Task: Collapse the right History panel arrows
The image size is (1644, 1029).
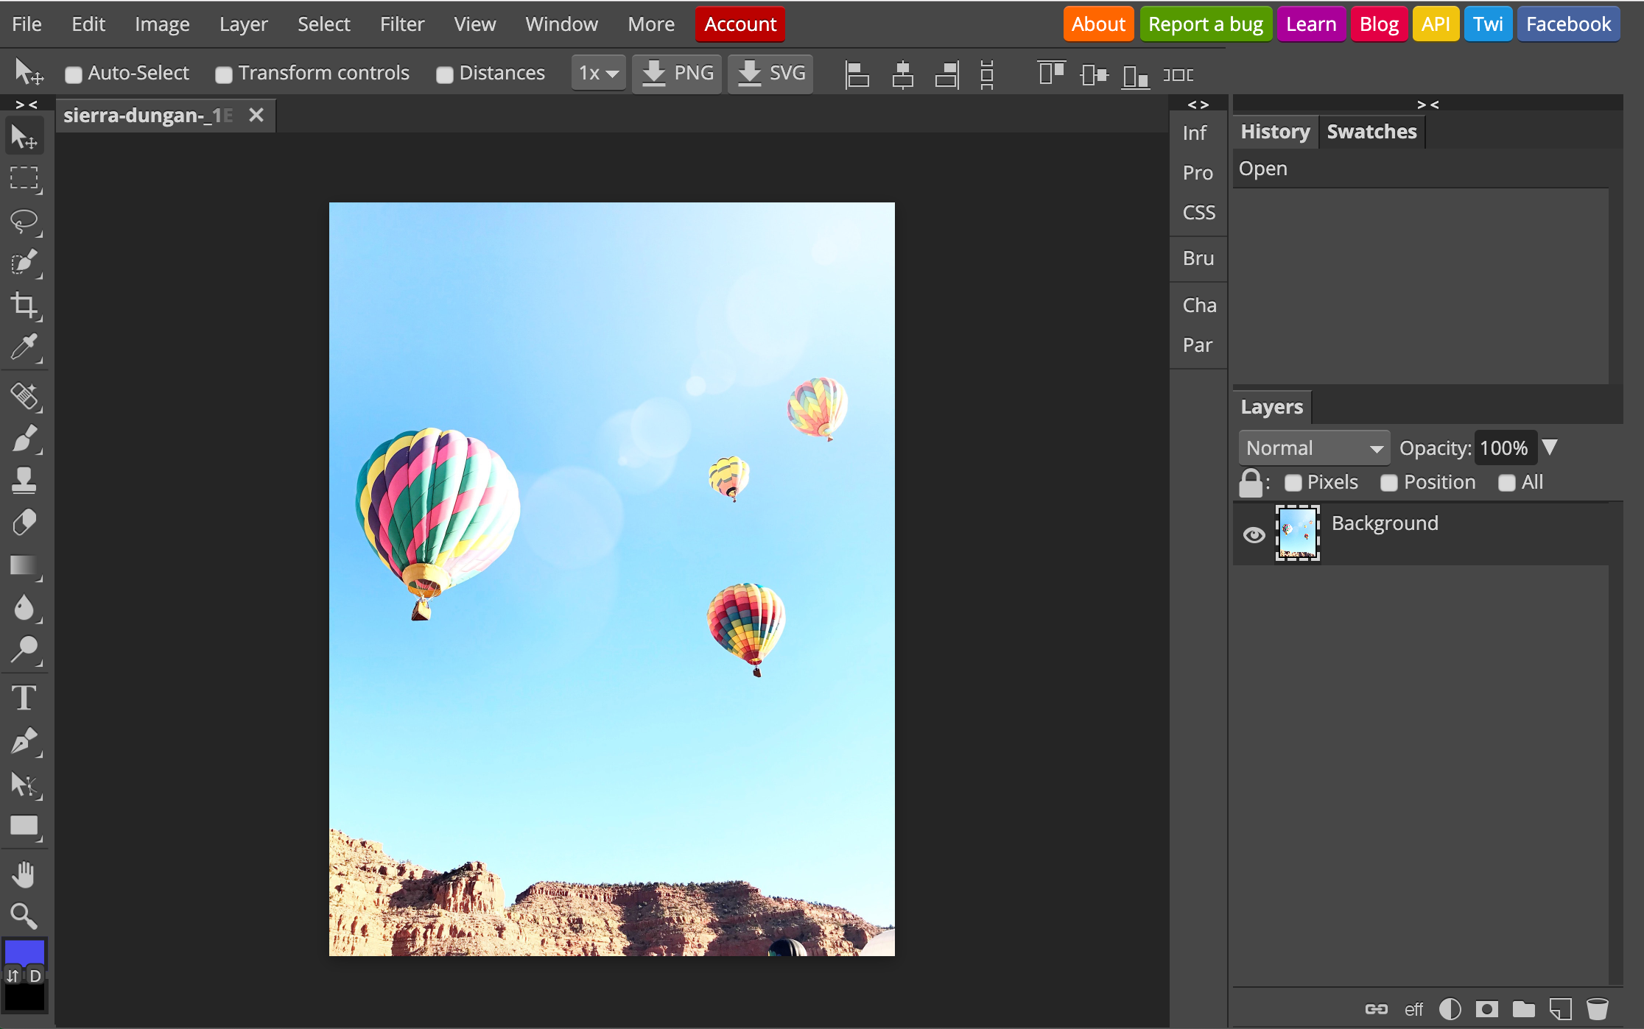Action: pyautogui.click(x=1428, y=105)
